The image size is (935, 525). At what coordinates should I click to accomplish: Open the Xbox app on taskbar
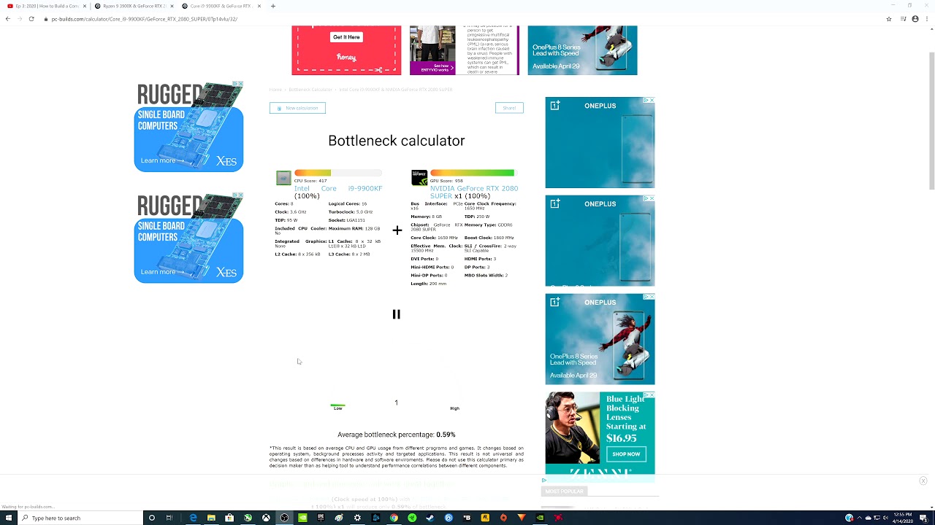coord(266,518)
